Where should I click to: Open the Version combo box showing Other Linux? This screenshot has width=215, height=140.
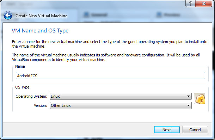121,105
